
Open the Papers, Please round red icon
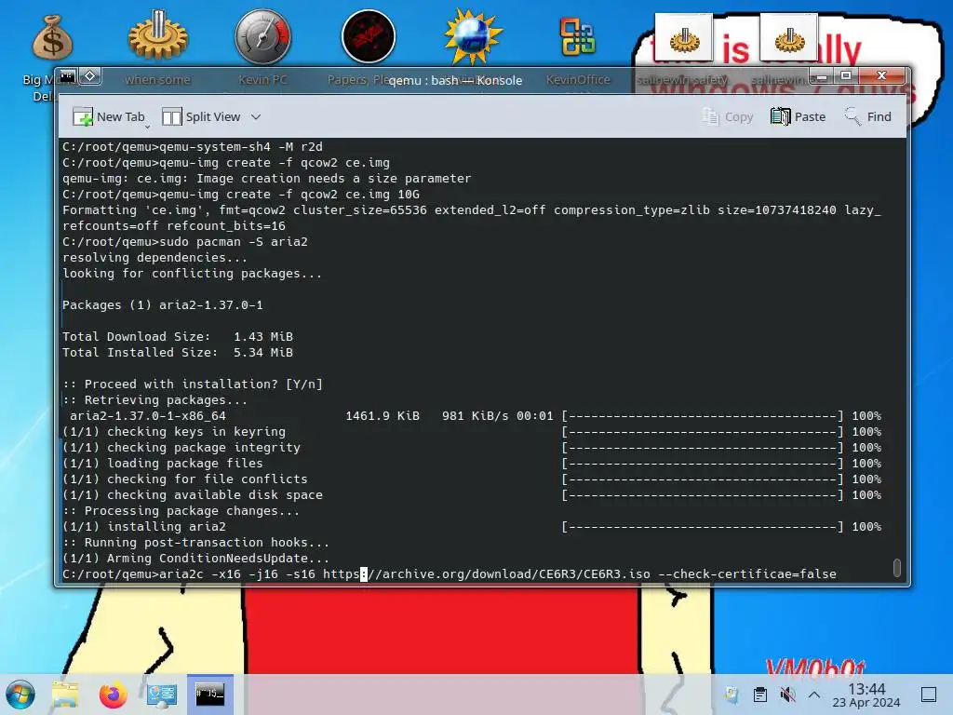pyautogui.click(x=369, y=36)
